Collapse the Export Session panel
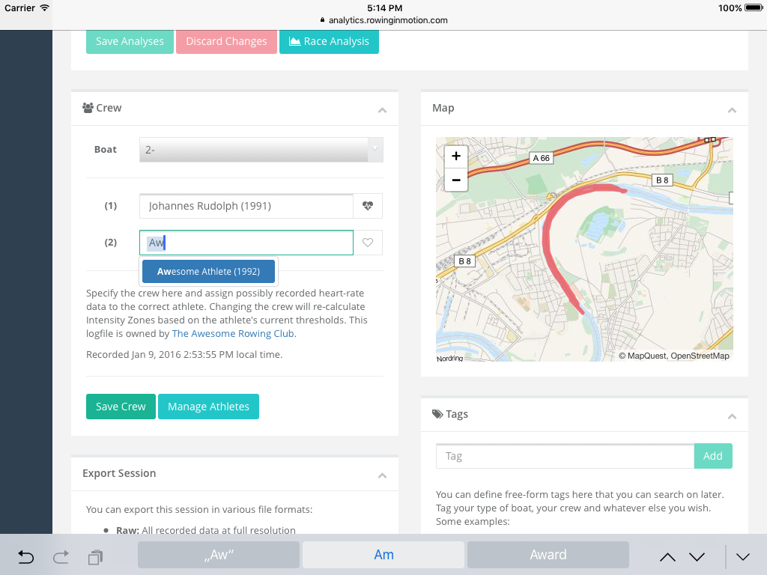 click(382, 475)
